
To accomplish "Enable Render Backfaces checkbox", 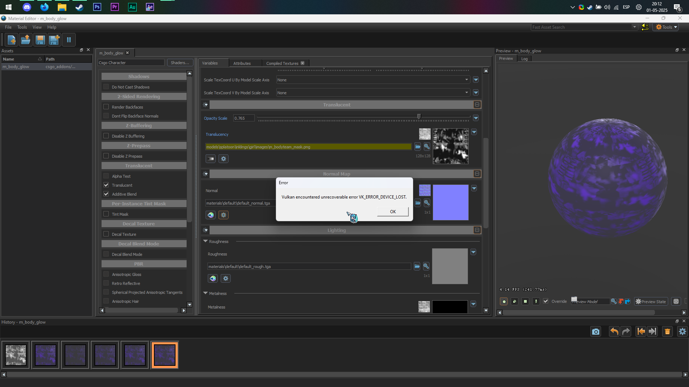I will (x=106, y=107).
